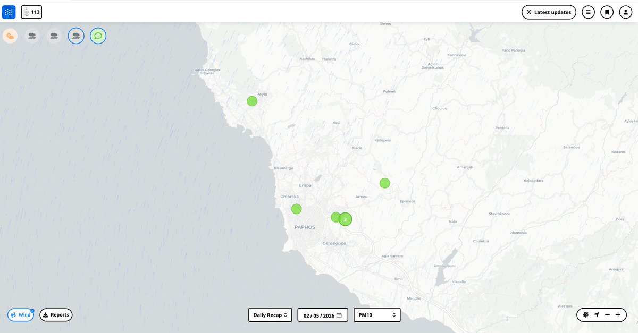Click the Agia Varvara map label

[392, 256]
